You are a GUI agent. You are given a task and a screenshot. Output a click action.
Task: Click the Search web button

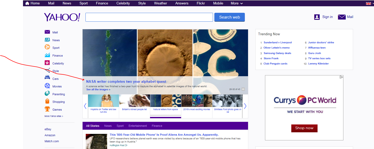(x=229, y=17)
